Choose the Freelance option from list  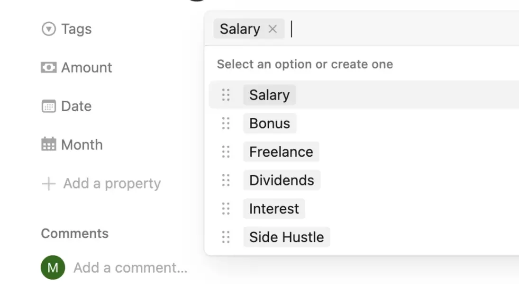click(281, 152)
